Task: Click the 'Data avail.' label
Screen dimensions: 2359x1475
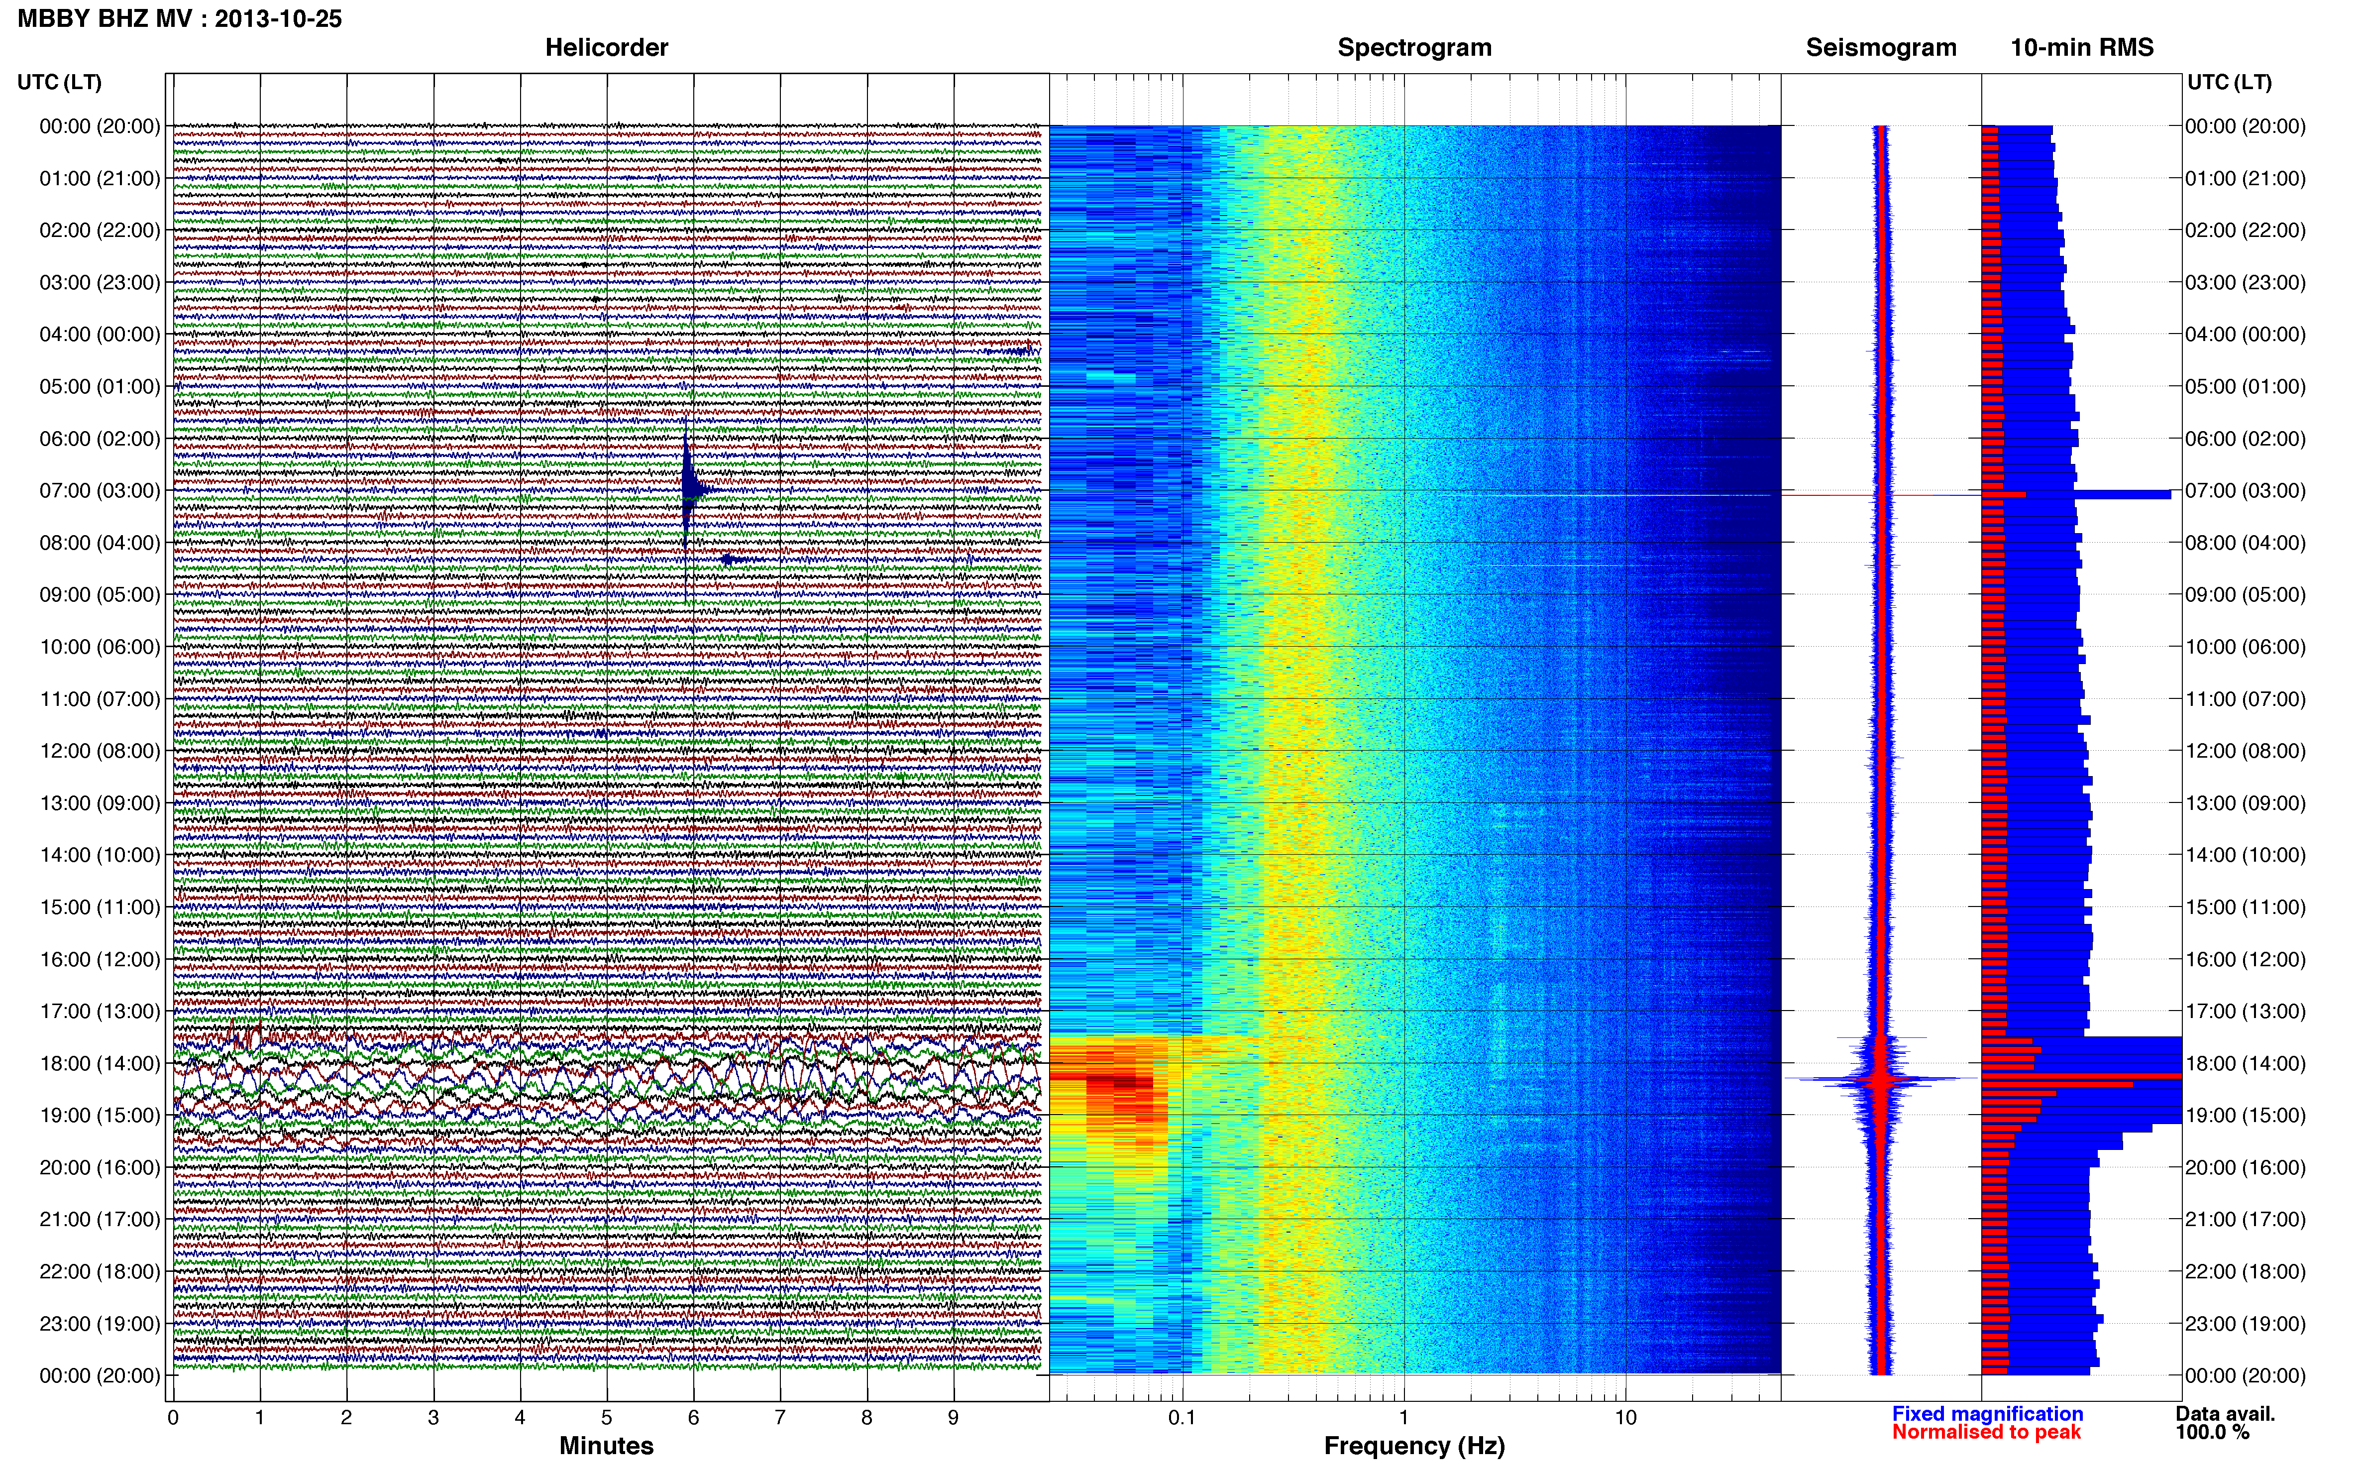Action: point(2226,1414)
